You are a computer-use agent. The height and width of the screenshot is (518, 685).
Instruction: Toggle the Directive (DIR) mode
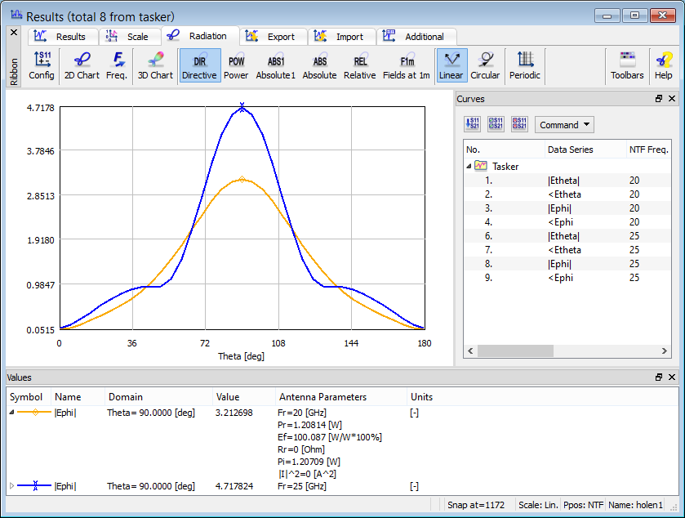(199, 65)
